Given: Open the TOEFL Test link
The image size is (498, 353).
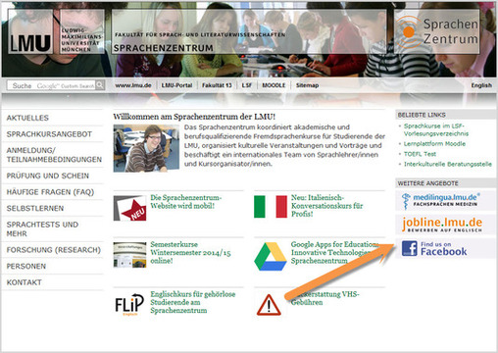Looking at the screenshot, I should point(420,154).
